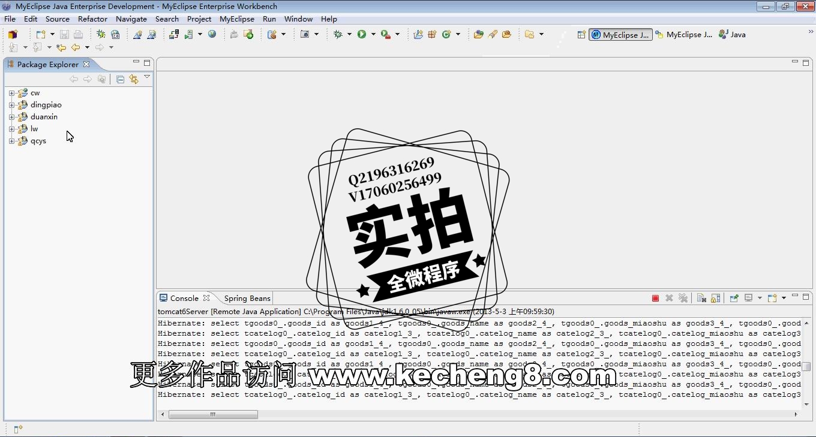
Task: Terminate the server with red stop icon
Action: pos(655,298)
